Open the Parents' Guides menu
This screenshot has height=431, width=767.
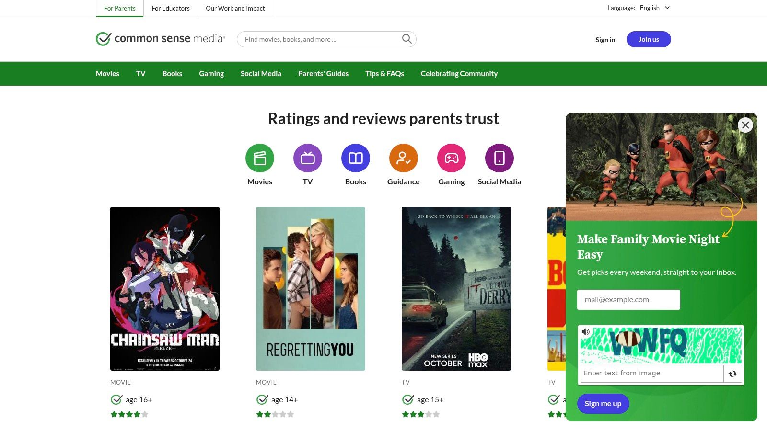coord(323,74)
